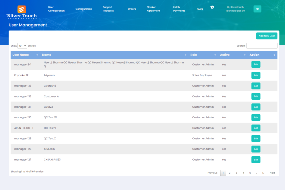This screenshot has width=285, height=190.
Task: Sort table by Role column
Action: (x=203, y=55)
